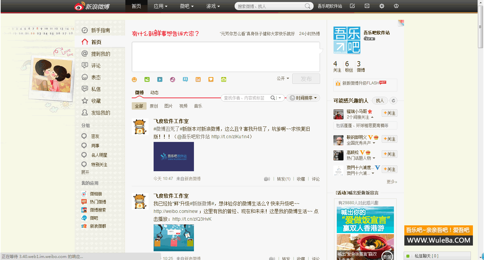
Task: Start a poll with the orange chart icon
Action: point(198,79)
